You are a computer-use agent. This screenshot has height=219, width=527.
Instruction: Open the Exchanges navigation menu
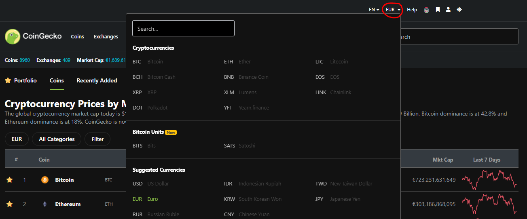[106, 36]
